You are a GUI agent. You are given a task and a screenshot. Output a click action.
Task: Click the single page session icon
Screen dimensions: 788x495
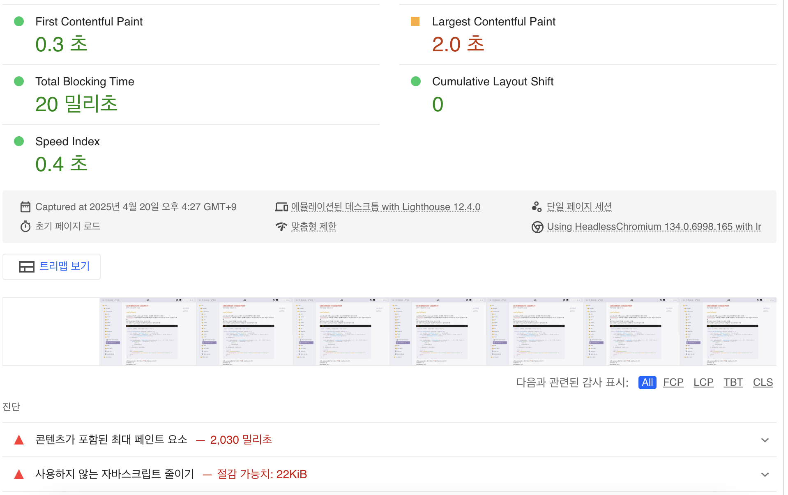pos(537,207)
